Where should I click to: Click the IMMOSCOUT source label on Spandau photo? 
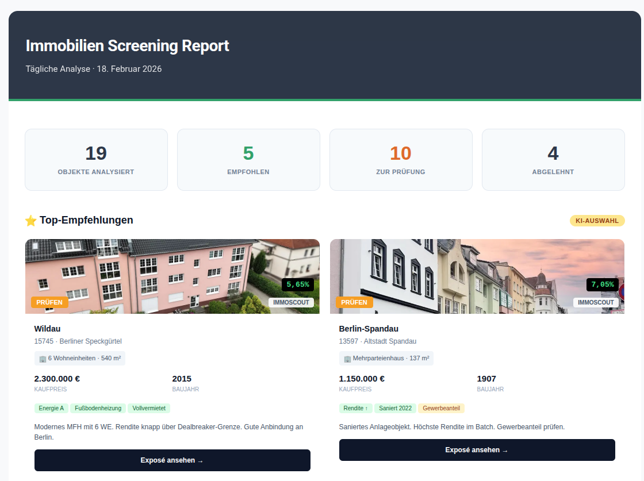click(596, 302)
